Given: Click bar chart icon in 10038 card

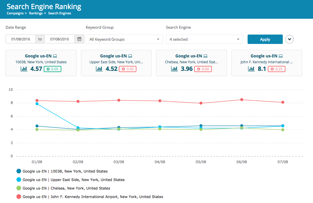Looking at the screenshot, I should [24, 69].
